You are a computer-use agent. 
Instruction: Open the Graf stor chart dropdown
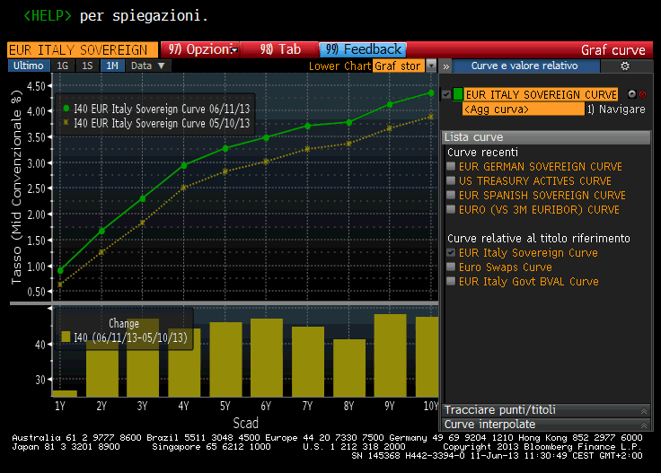431,66
